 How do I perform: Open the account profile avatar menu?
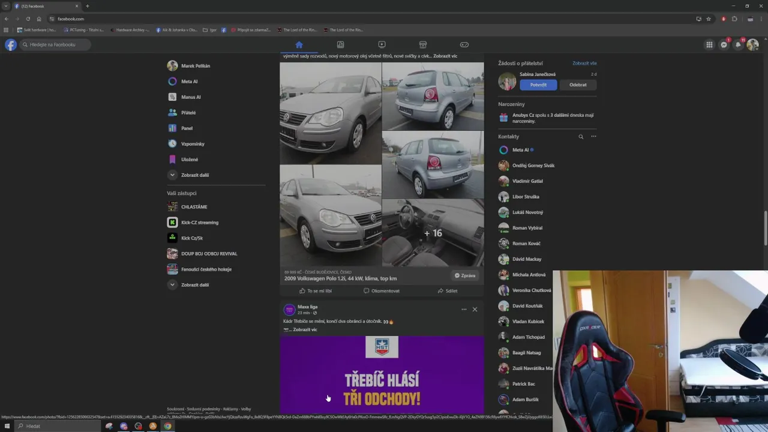click(x=752, y=44)
